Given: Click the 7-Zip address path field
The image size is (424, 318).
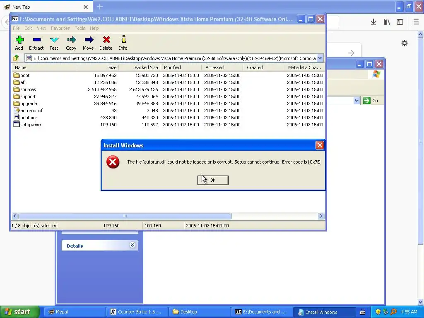Looking at the screenshot, I should pos(171,58).
